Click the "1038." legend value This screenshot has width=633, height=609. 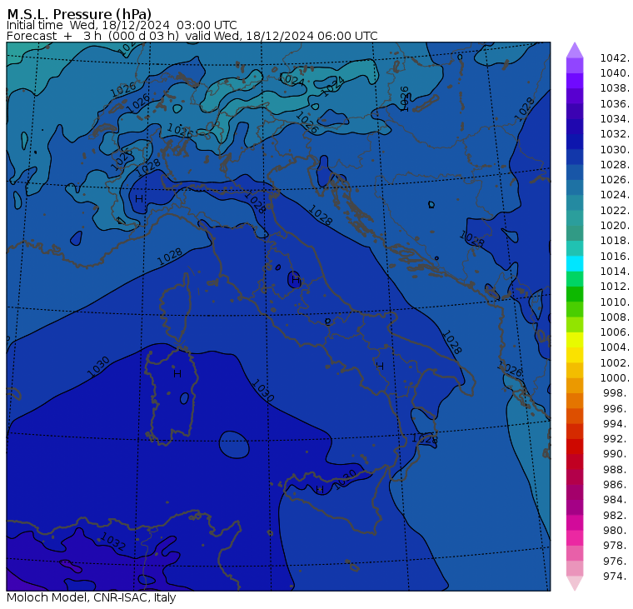(x=615, y=88)
